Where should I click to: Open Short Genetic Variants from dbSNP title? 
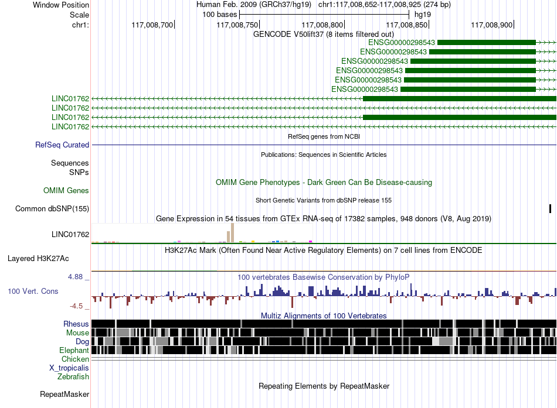coord(324,200)
